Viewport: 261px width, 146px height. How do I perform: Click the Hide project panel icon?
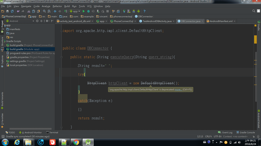pyautogui.click(x=52, y=21)
